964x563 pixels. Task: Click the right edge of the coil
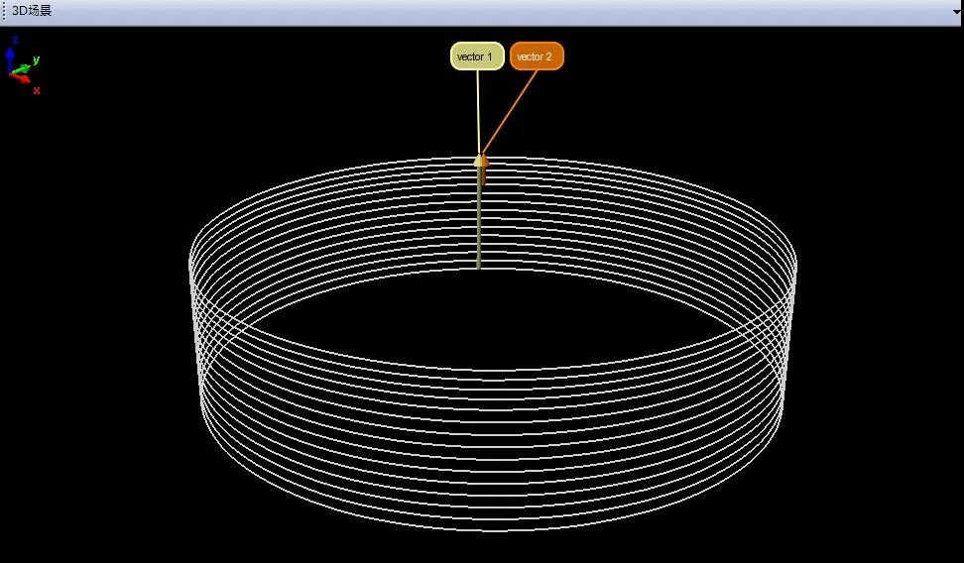pos(795,266)
